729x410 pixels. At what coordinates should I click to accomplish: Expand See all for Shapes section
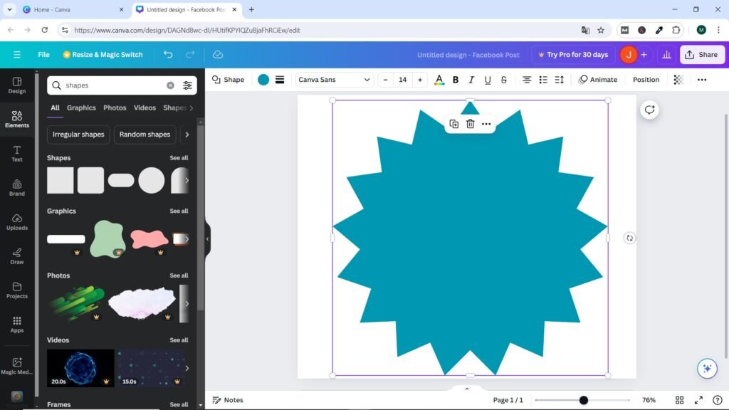(179, 158)
